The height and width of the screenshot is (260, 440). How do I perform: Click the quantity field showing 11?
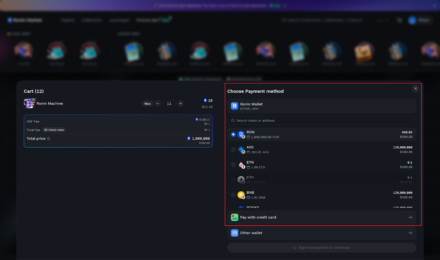click(169, 104)
